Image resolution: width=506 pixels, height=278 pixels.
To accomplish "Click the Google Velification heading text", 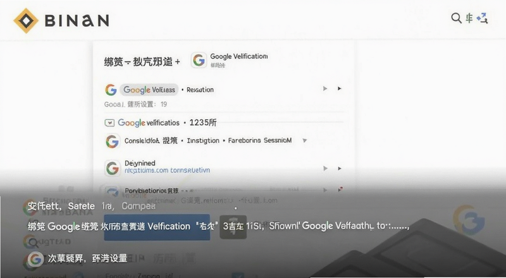I will [239, 56].
